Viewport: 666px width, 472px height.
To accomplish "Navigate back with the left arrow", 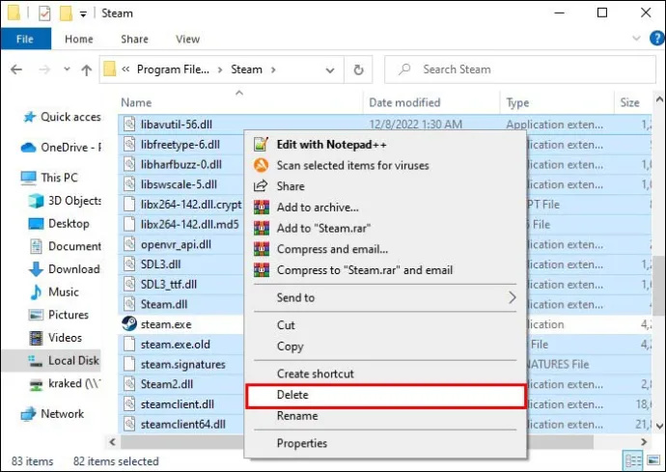I will (x=16, y=69).
